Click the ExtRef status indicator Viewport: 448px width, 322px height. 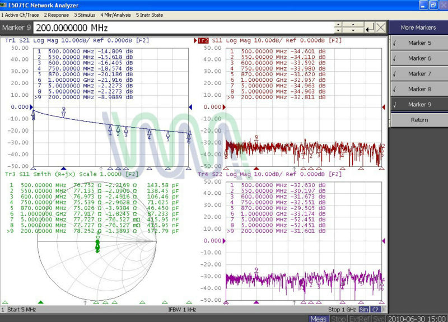pyautogui.click(x=359, y=319)
